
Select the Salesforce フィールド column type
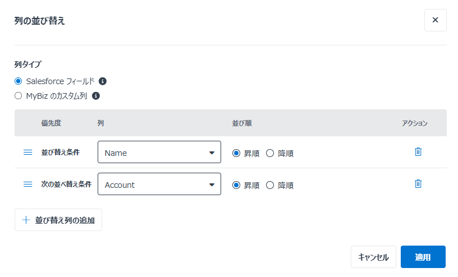(x=19, y=81)
